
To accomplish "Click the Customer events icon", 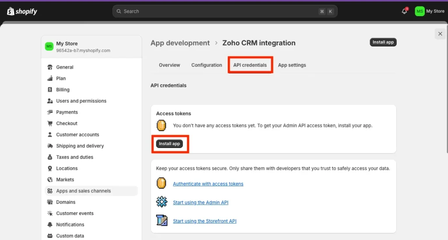I will coord(50,213).
